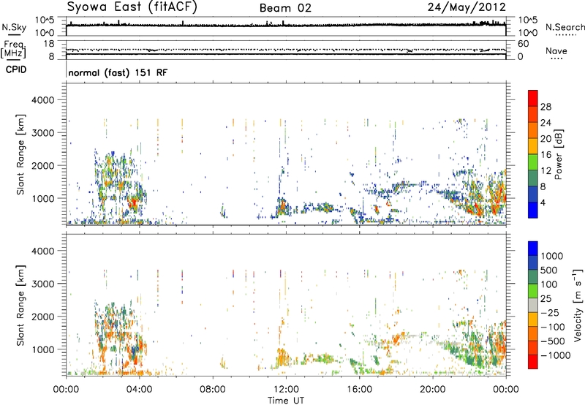Screen dimensions: 585x405
Task: Click the 'Power [dB]' colorbar label
Action: tap(558, 154)
